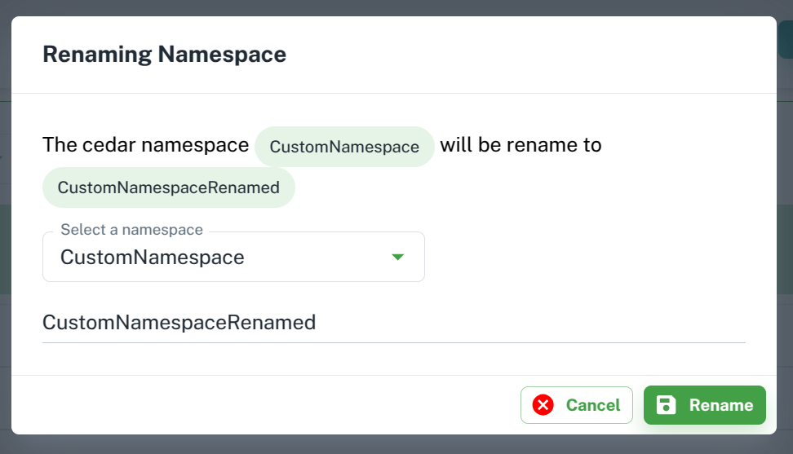Click the selected CustomNamespace value in dropdown

pos(153,257)
